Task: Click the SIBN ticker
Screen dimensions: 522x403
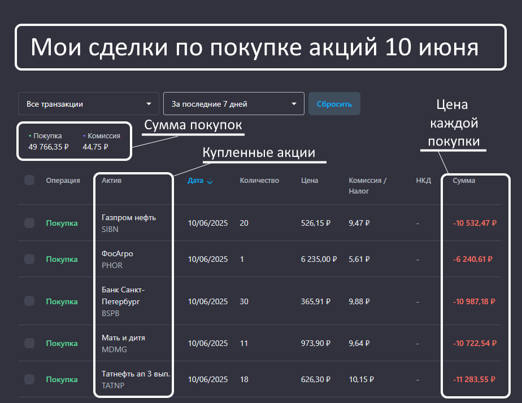Action: (110, 229)
